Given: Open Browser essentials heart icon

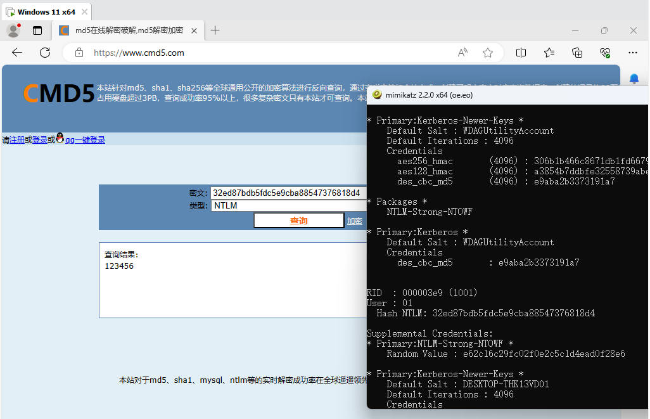Looking at the screenshot, I should [605, 53].
